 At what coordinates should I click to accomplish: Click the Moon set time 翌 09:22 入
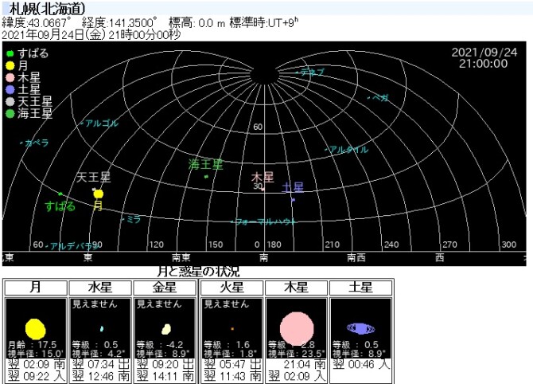[x=36, y=377]
